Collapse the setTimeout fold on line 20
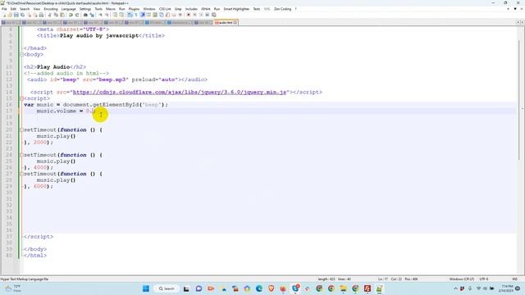The width and height of the screenshot is (525, 295). 22,129
